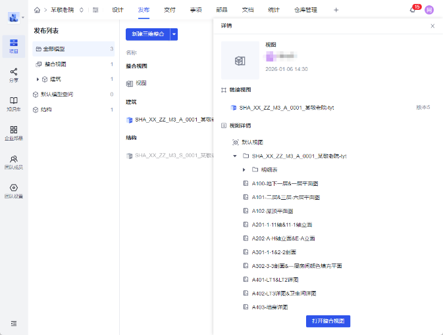The width and height of the screenshot is (443, 335).
Task: Open 团队设置 team settings icon
Action: 14,190
